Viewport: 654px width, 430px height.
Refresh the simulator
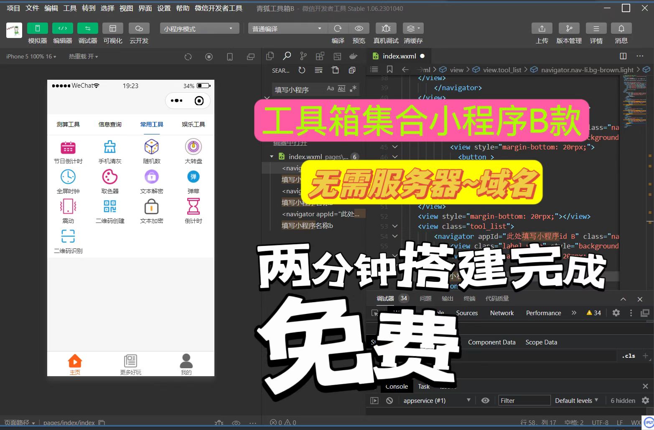point(188,57)
